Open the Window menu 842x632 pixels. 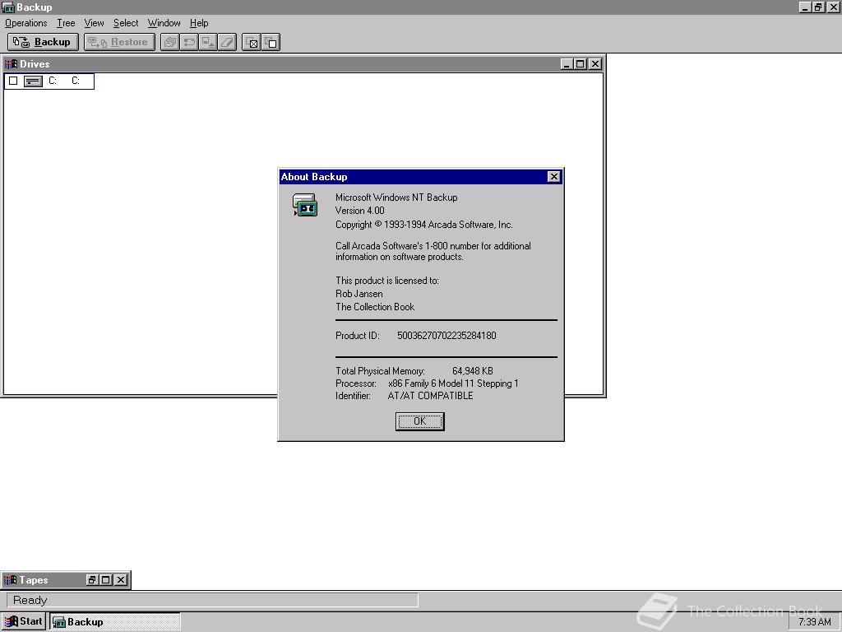[164, 23]
